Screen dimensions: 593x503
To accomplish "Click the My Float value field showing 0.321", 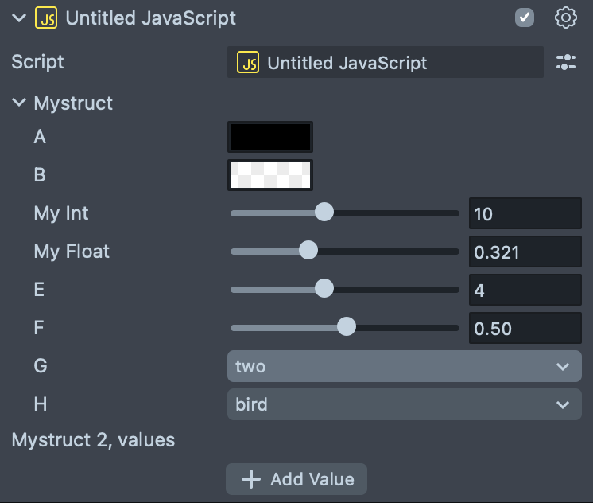I will (x=525, y=251).
